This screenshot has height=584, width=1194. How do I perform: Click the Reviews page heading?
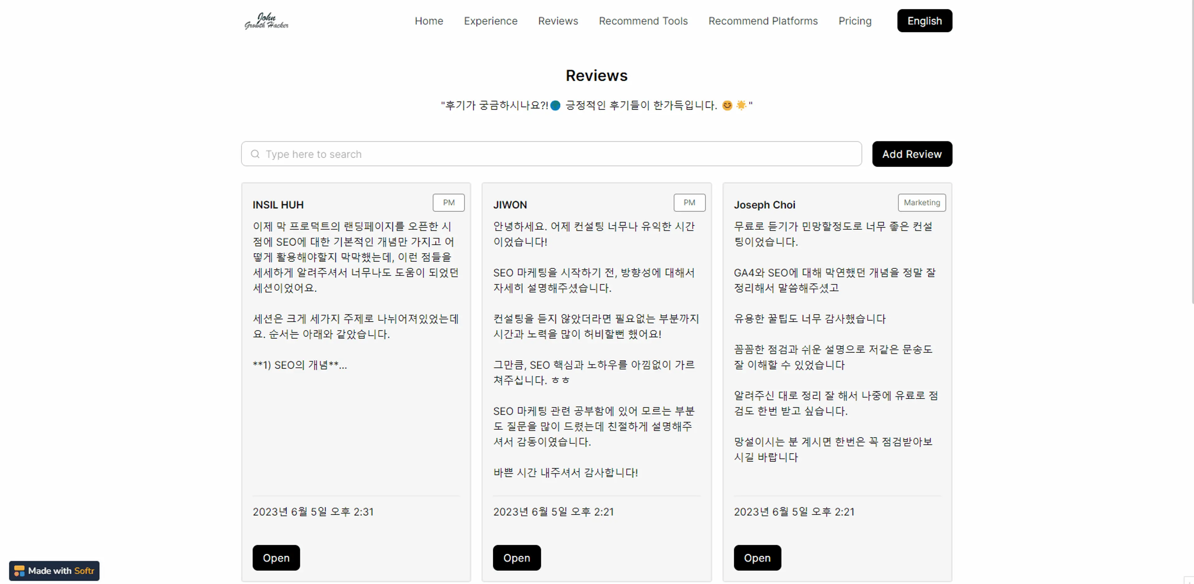click(597, 75)
